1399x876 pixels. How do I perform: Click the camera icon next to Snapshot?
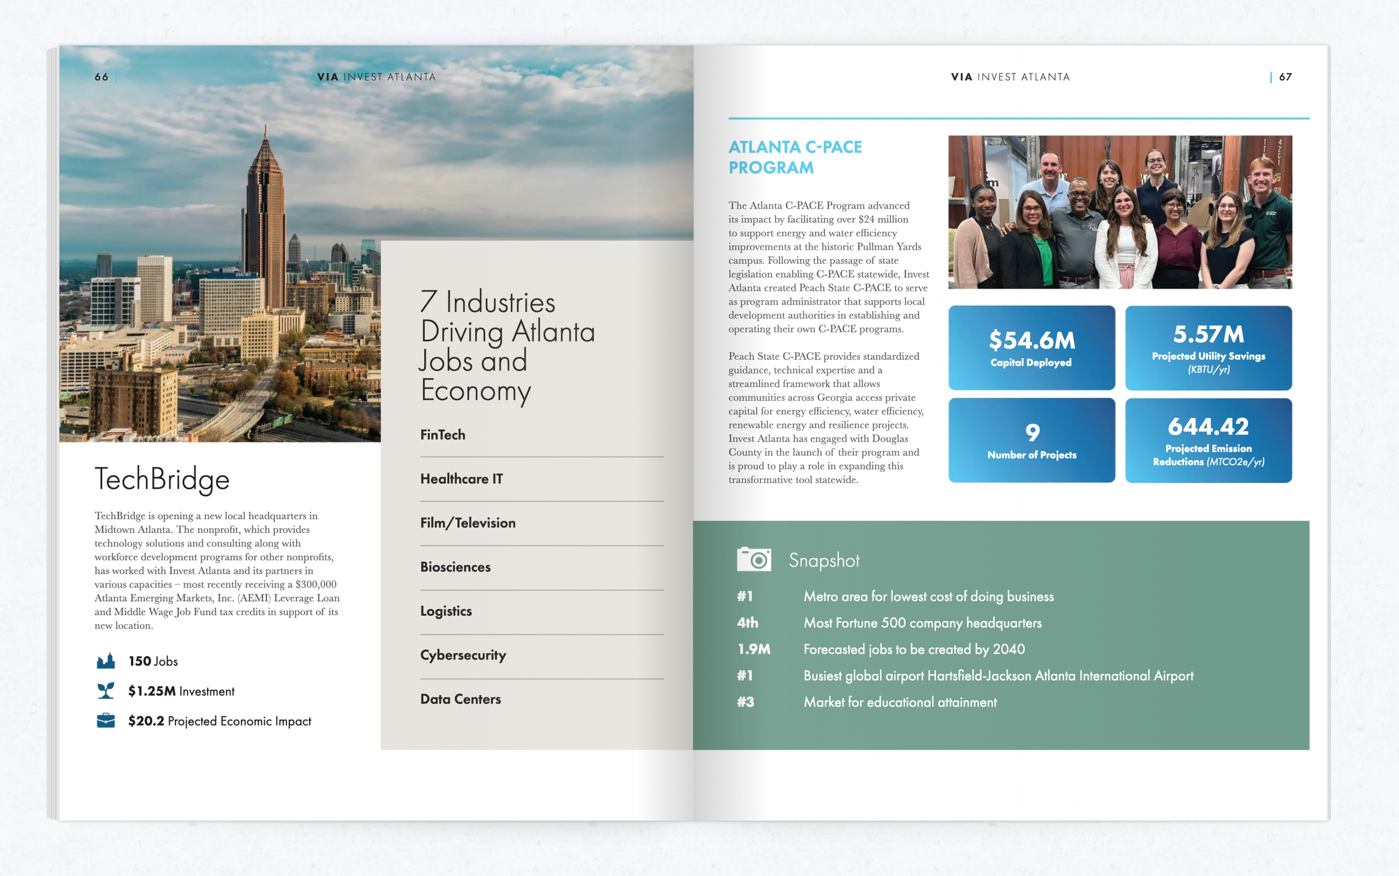pos(753,560)
